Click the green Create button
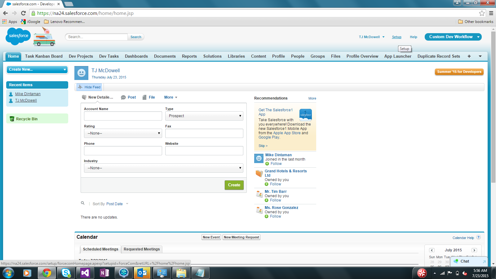 click(x=234, y=185)
